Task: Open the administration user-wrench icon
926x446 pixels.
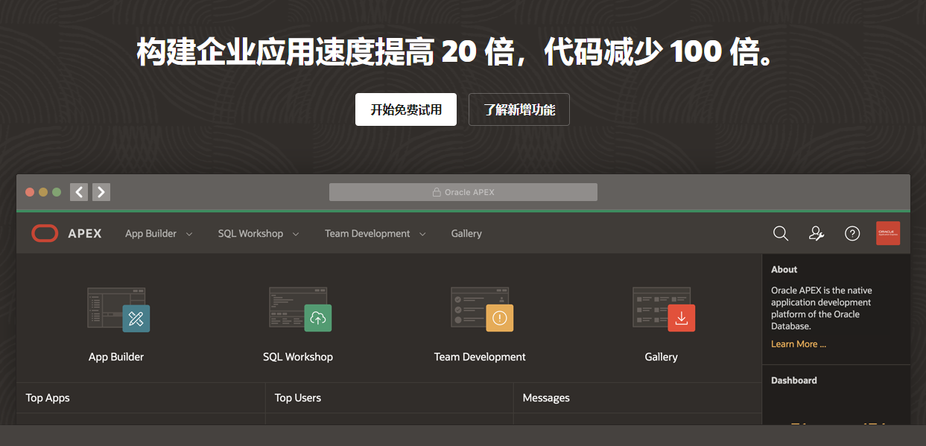Action: [816, 234]
